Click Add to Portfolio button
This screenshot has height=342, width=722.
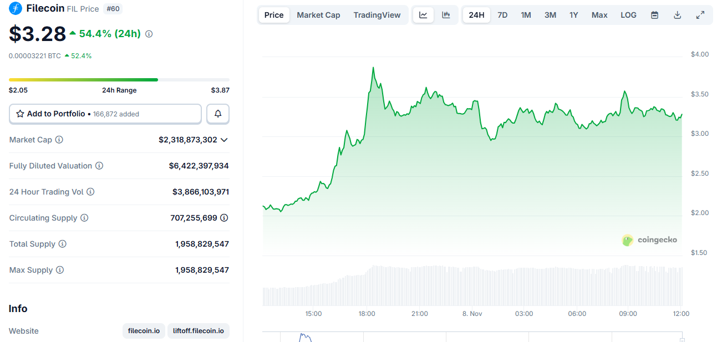point(105,114)
